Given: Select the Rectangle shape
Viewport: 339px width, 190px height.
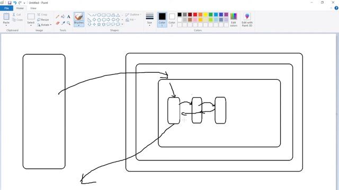Looking at the screenshot, I should [104, 15].
